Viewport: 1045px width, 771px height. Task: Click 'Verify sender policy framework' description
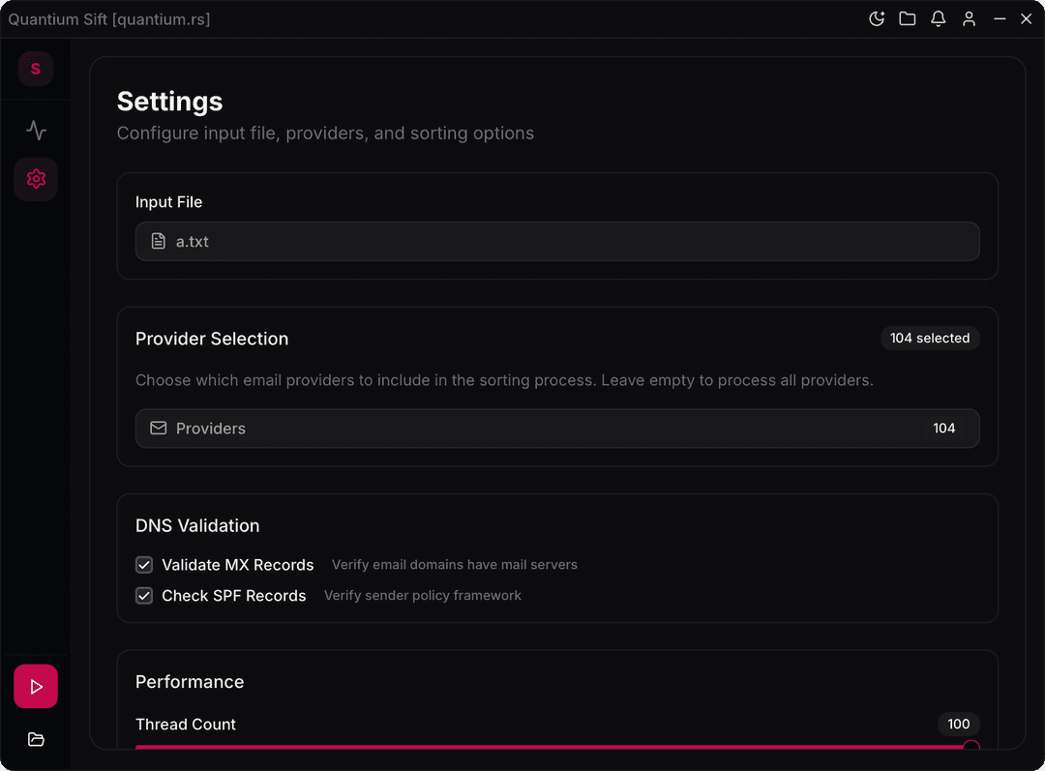pos(423,595)
